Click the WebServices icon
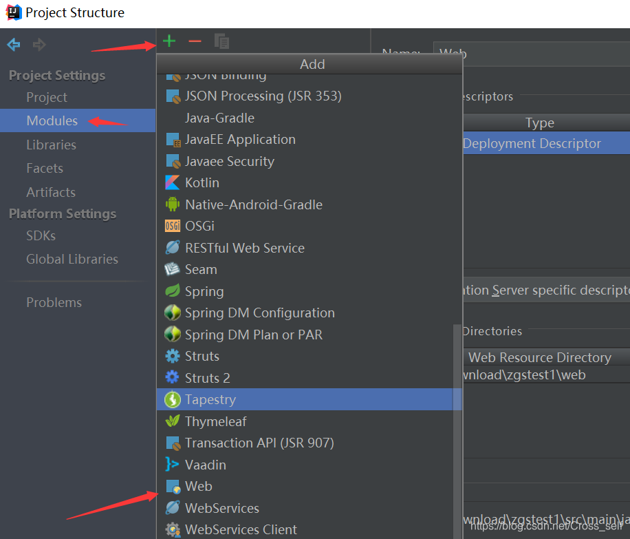 point(173,508)
